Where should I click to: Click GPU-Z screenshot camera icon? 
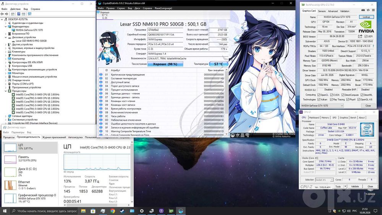coord(363,10)
